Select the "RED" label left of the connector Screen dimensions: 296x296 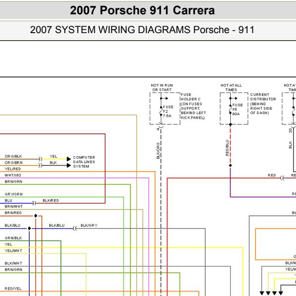(272, 175)
